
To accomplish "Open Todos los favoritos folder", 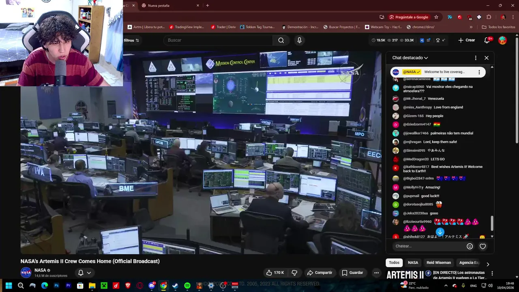I will (498, 27).
